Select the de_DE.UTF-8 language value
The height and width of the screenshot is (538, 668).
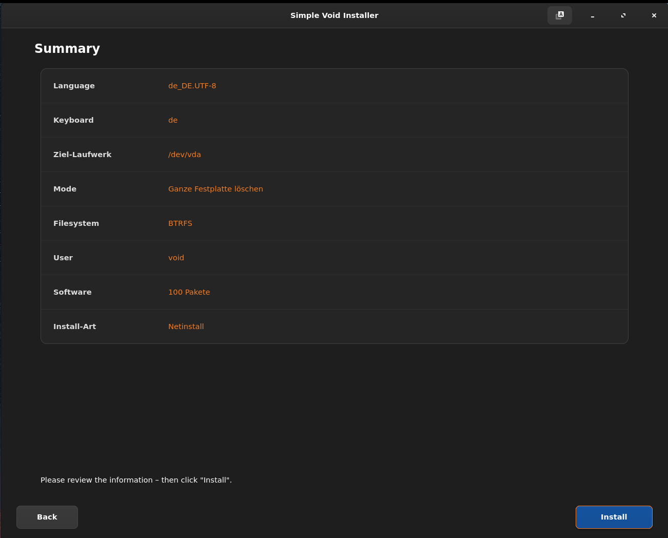(x=192, y=86)
